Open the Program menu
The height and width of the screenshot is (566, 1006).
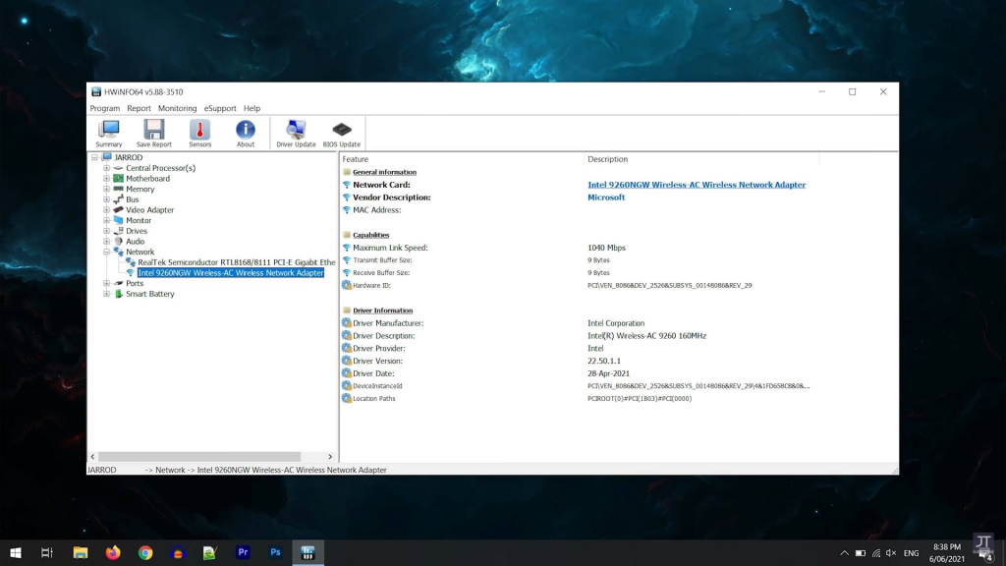pyautogui.click(x=104, y=108)
